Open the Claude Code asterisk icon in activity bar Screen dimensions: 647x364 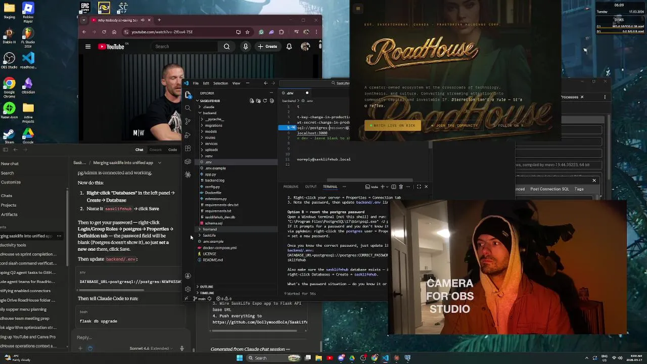[x=188, y=174]
